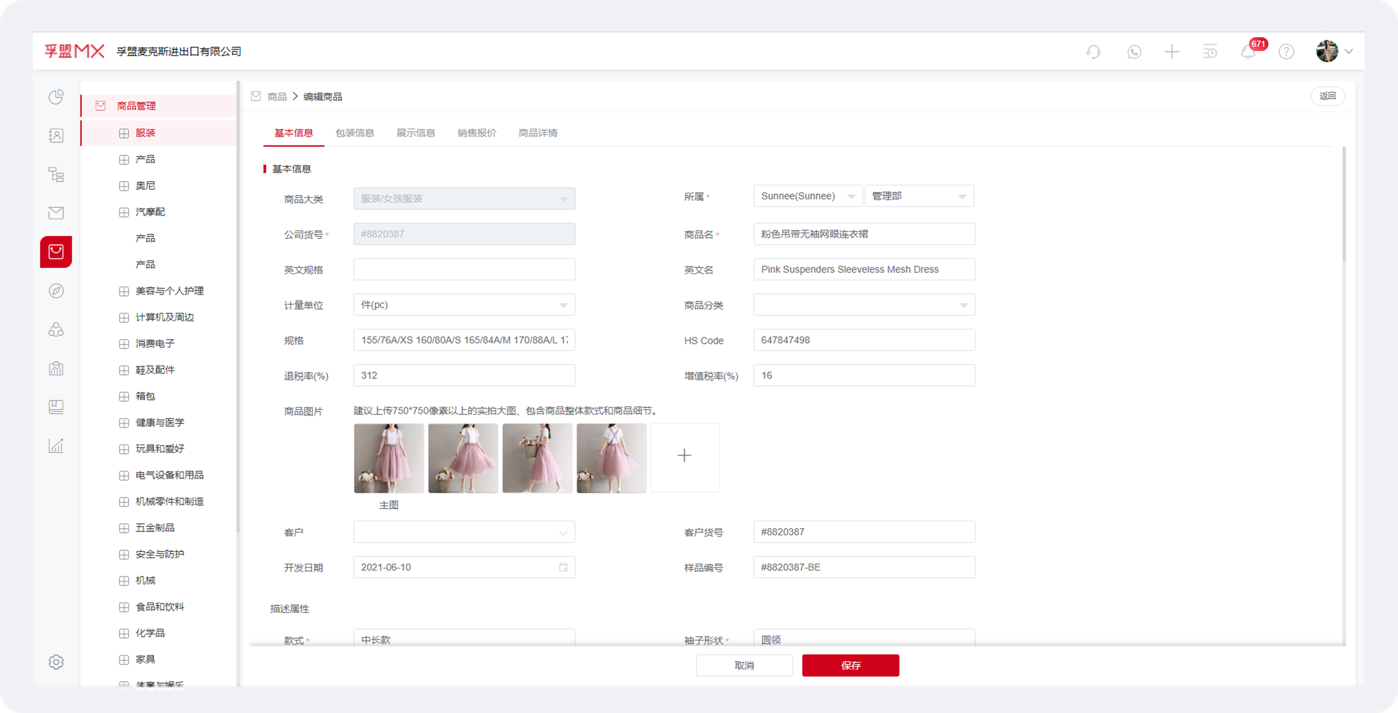Screen dimensions: 1398x713
Task: Open the help question mark icon
Action: click(1286, 52)
